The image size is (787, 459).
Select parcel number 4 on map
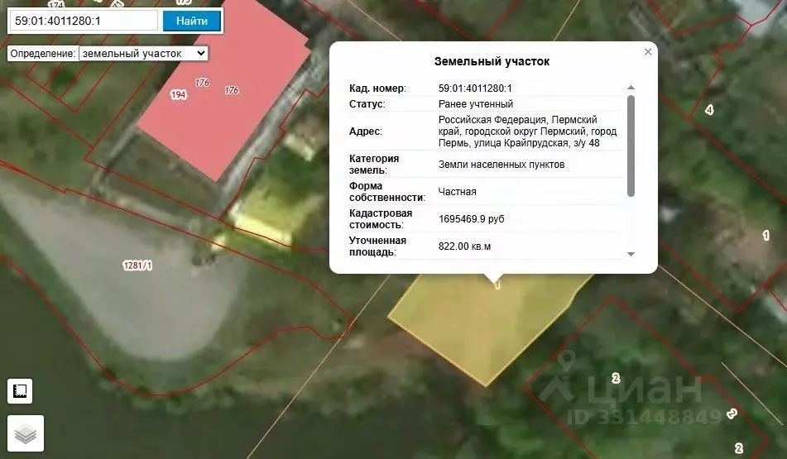709,110
